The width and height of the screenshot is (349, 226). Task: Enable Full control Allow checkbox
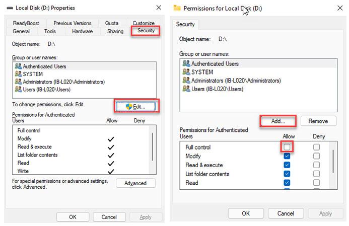pos(287,147)
